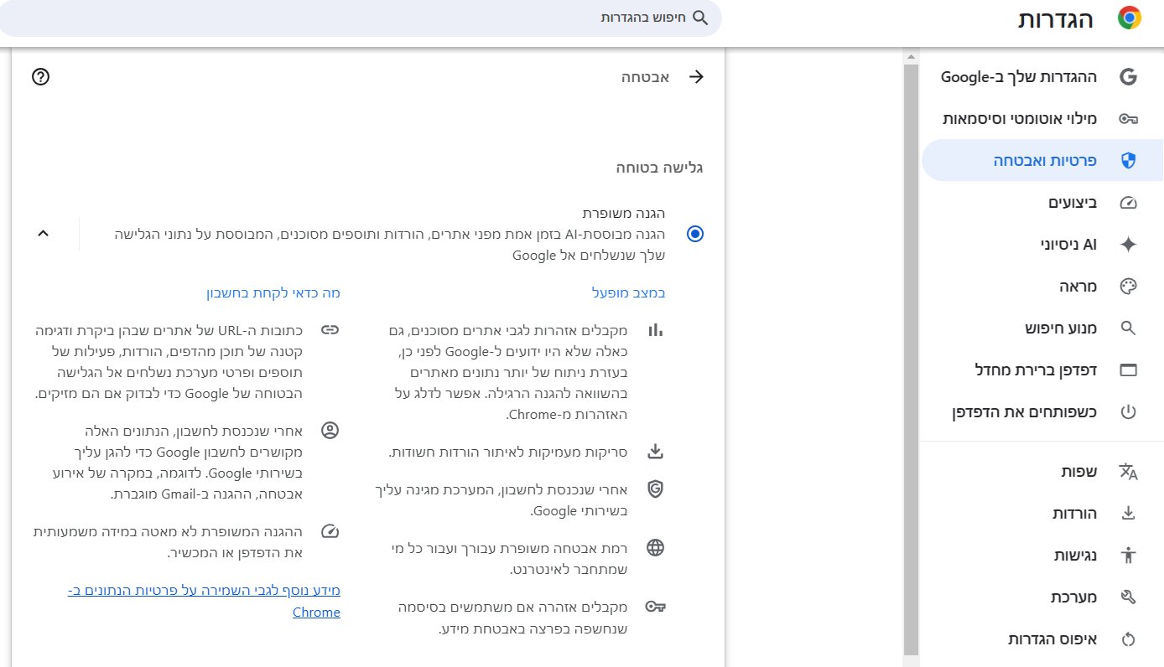Click the reset icon for איפוס הגדרות
1164x667 pixels.
(x=1128, y=639)
